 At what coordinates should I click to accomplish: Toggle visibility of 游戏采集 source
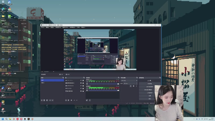81,88
